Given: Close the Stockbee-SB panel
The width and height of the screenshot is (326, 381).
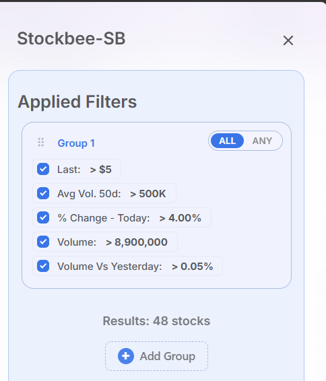Looking at the screenshot, I should pos(288,40).
